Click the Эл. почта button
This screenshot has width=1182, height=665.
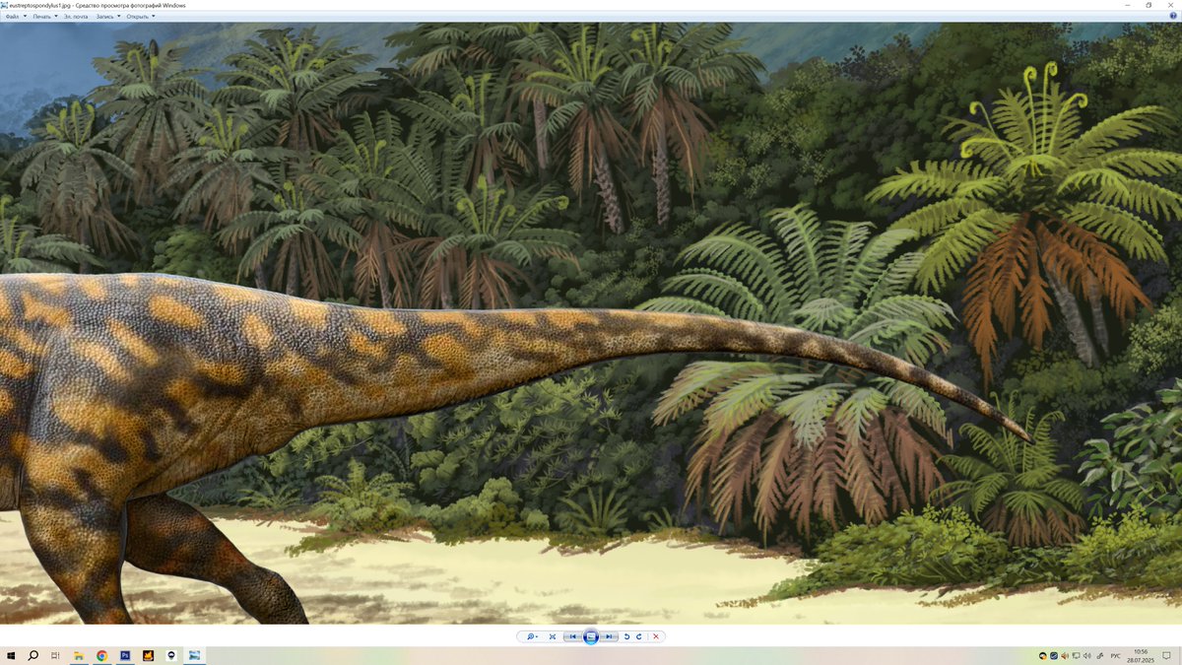tap(76, 17)
